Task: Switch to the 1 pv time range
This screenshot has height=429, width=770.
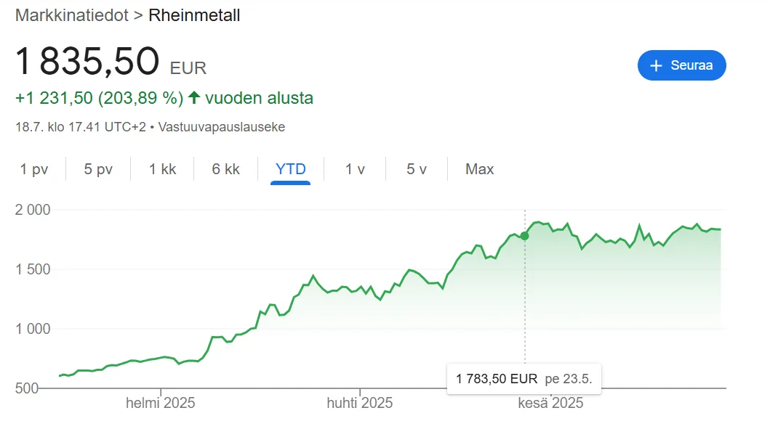Action: pos(33,169)
